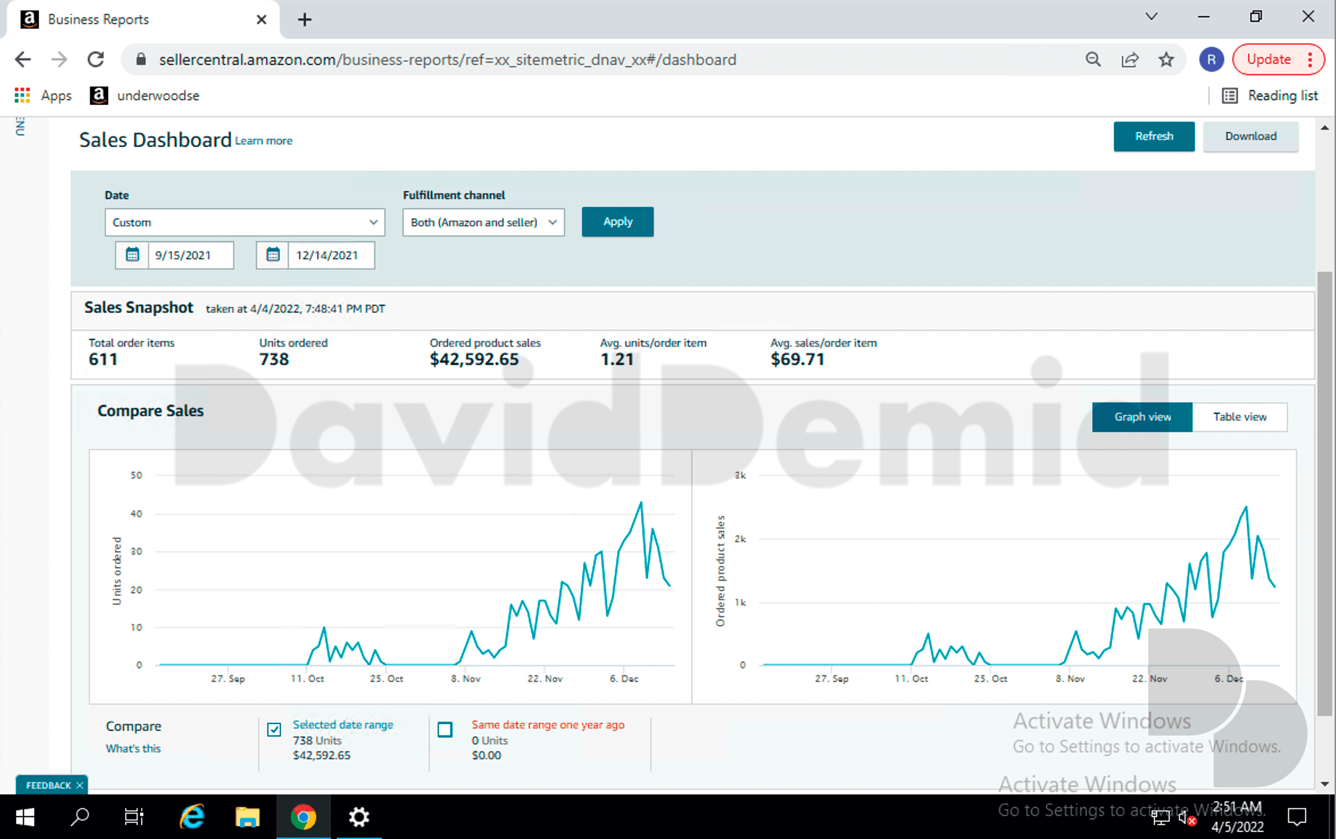
Task: Reload the page with the refresh icon
Action: (x=96, y=60)
